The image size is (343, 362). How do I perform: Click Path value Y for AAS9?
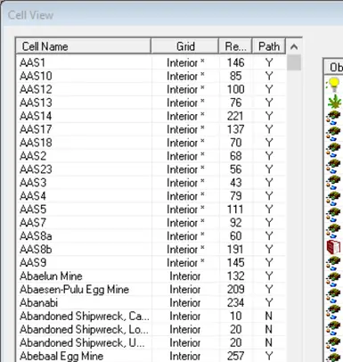[269, 263]
